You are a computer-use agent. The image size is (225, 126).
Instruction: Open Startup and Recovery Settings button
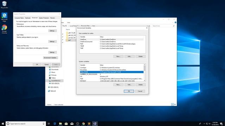(x=52, y=52)
